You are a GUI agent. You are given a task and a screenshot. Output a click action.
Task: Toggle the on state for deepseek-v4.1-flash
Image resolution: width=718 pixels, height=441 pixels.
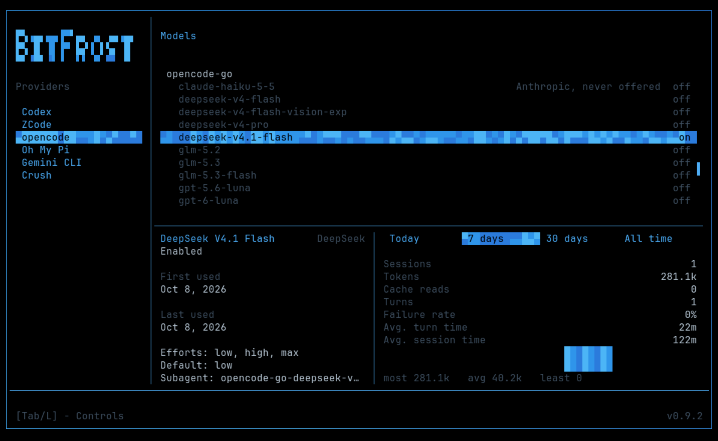685,137
